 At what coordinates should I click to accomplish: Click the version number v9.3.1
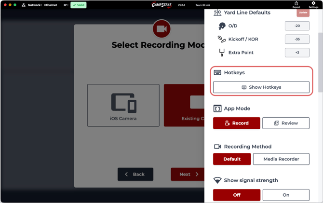181,5
